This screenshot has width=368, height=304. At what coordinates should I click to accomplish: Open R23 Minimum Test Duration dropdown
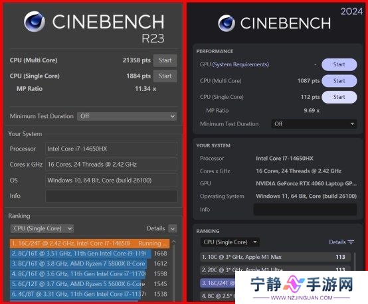click(x=127, y=116)
